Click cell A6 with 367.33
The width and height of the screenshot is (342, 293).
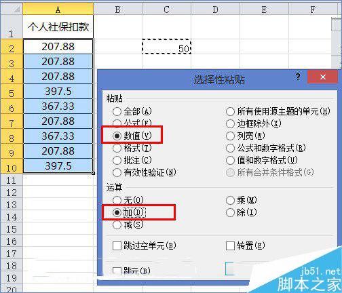(58, 106)
